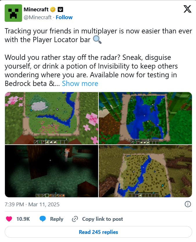This screenshot has height=242, width=196.
Task: Click the Xbox affiliate badge icon
Action: click(60, 10)
